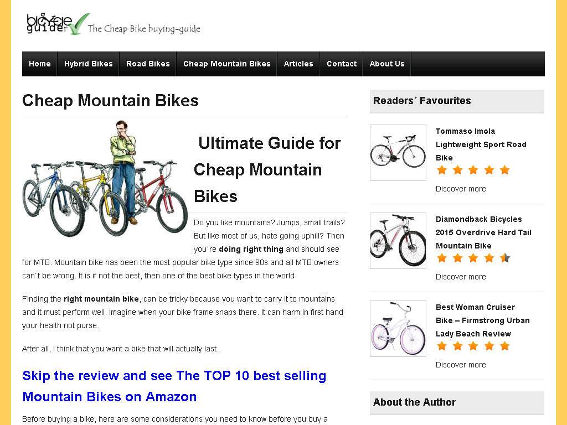Open the Home menu item
The height and width of the screenshot is (425, 567).
(40, 64)
